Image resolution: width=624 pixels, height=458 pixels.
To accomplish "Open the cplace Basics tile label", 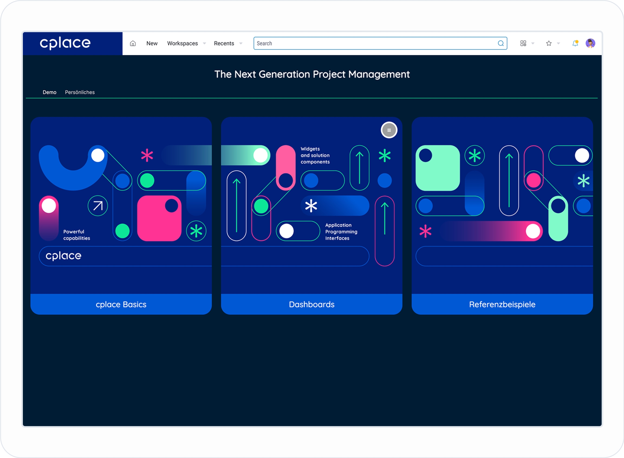I will [x=121, y=304].
